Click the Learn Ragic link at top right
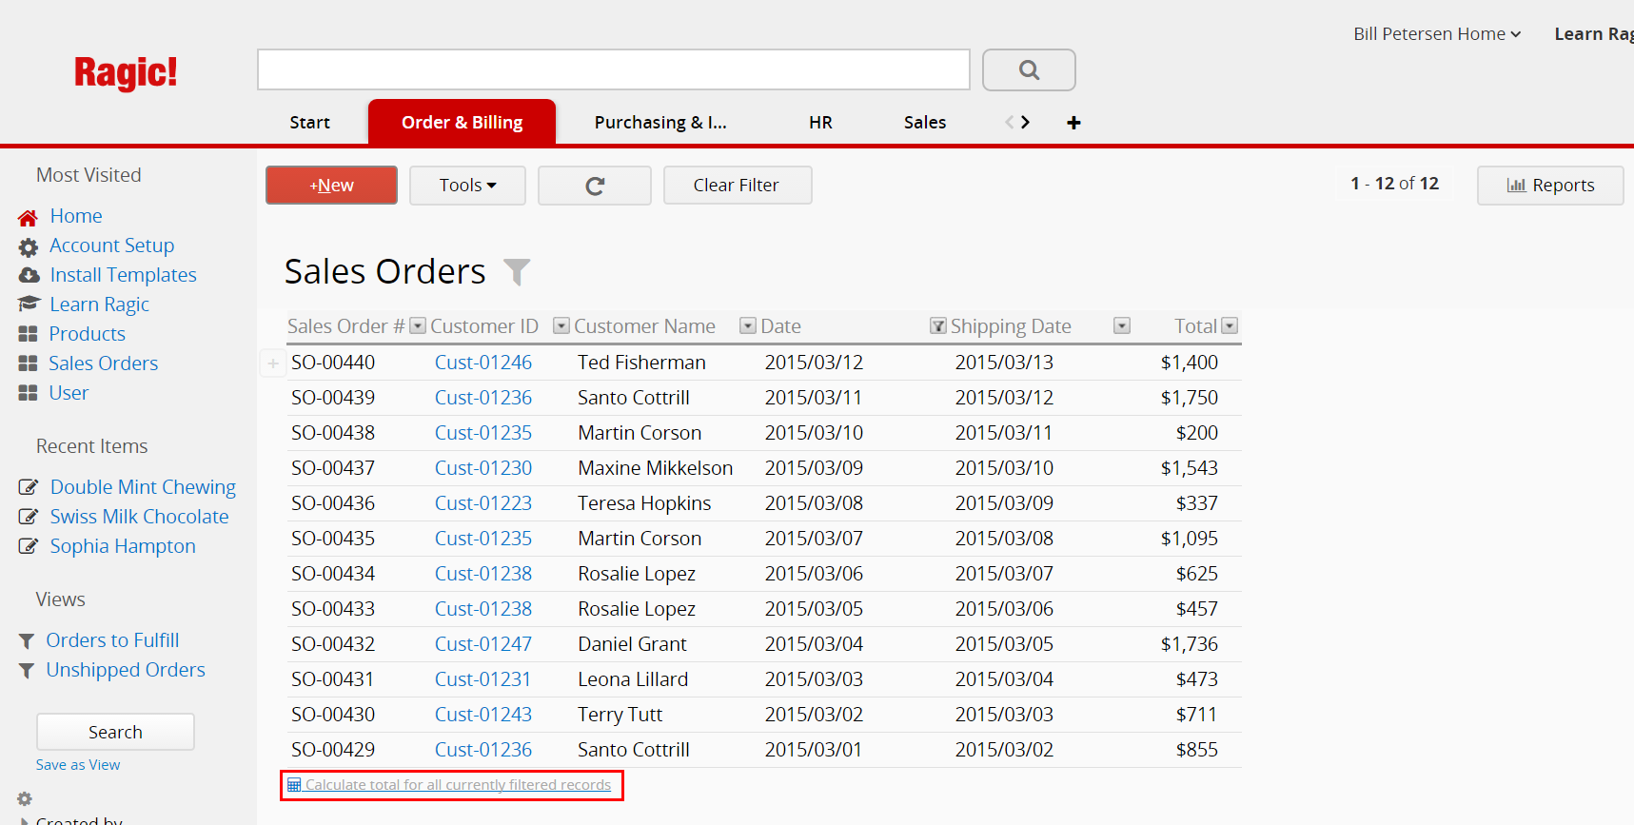The image size is (1634, 825). 1594,34
